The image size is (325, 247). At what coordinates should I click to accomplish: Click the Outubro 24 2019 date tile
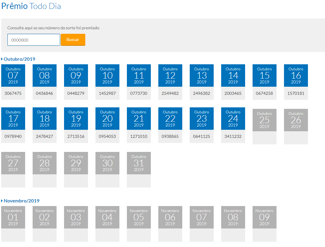pos(233,119)
